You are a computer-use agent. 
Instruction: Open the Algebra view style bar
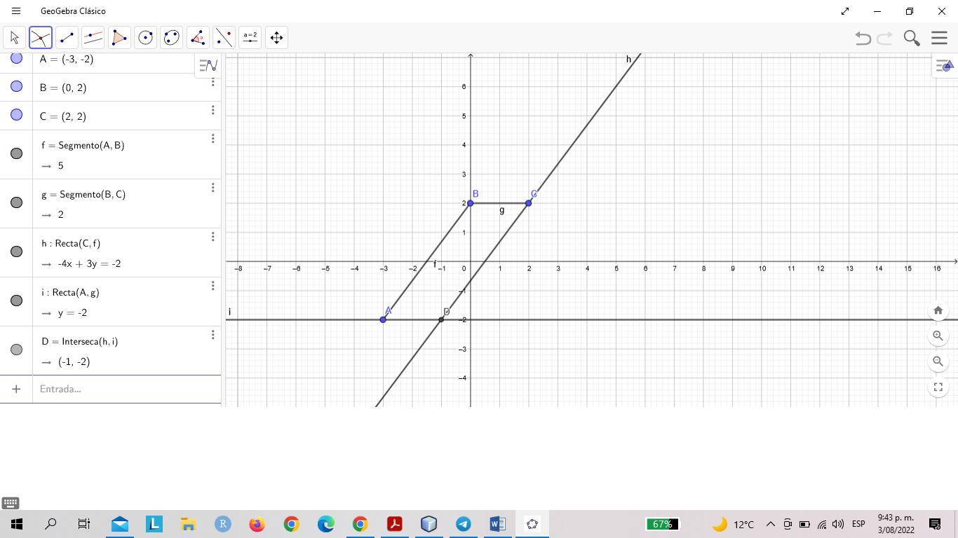coord(208,65)
